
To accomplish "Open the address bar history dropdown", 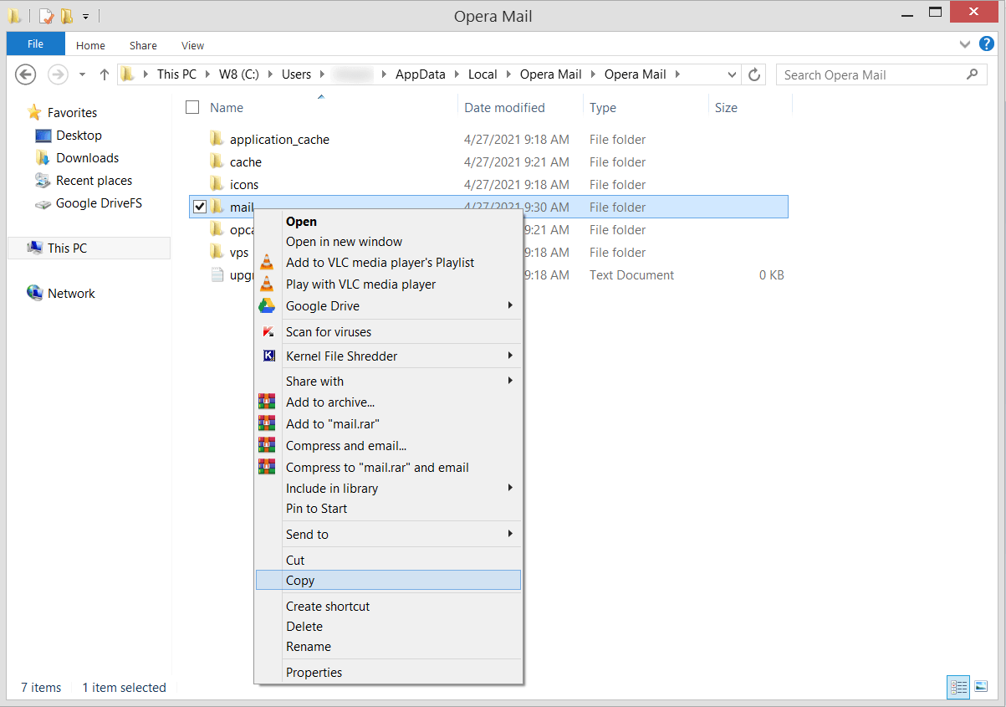I will 733,74.
